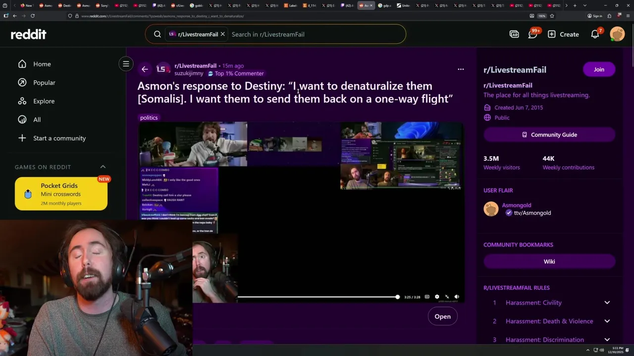Image resolution: width=634 pixels, height=356 pixels.
Task: Open the Reddit advertise icon
Action: [514, 34]
